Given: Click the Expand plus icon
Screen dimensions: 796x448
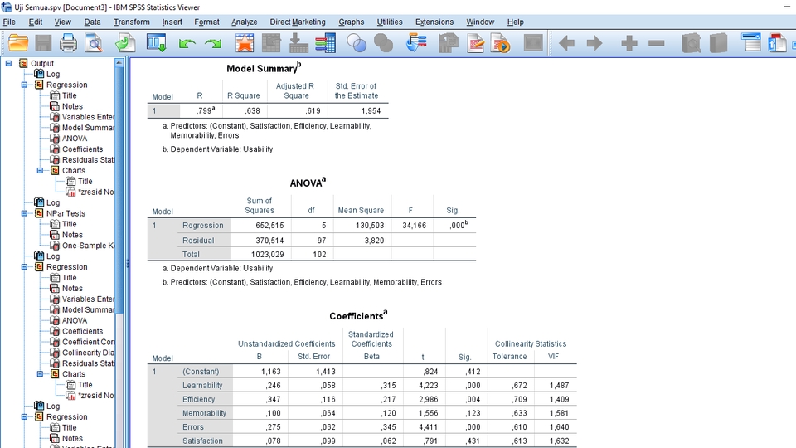Looking at the screenshot, I should 629,43.
